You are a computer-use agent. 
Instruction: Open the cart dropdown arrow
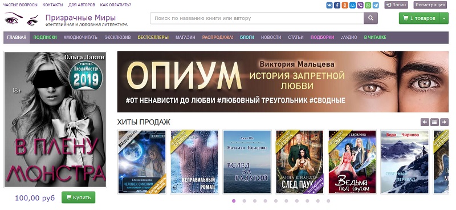tap(444, 18)
